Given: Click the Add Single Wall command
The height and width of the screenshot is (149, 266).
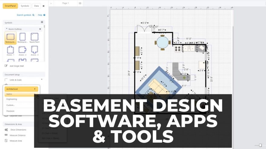Looking at the screenshot, I should click(17, 66).
